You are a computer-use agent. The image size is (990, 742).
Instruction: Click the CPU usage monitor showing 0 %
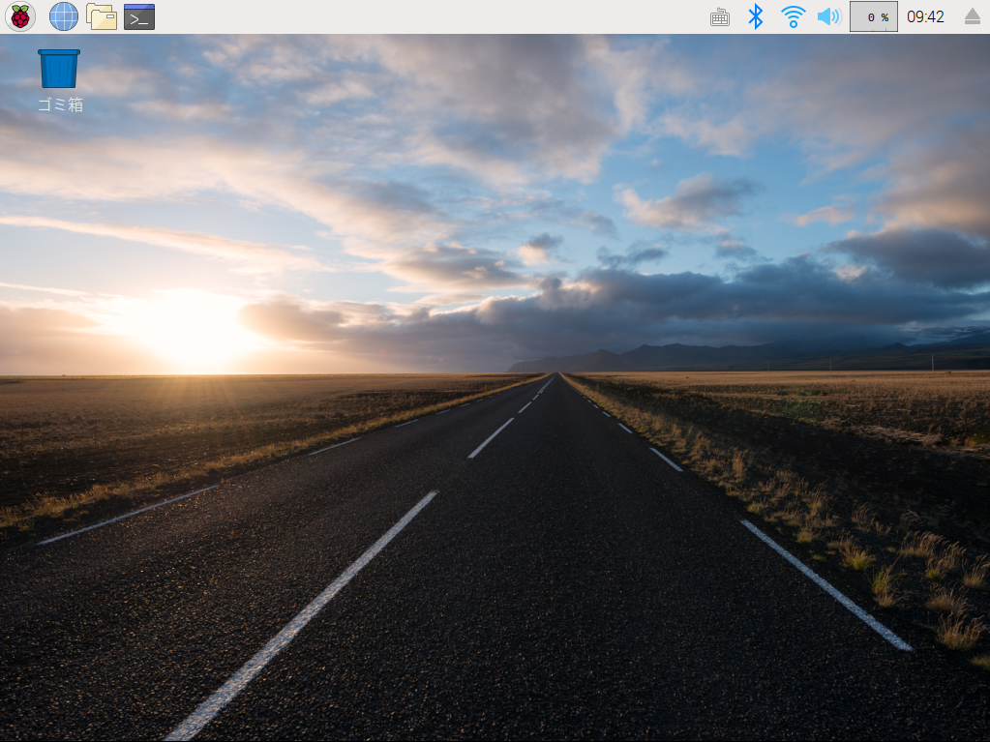(x=873, y=16)
